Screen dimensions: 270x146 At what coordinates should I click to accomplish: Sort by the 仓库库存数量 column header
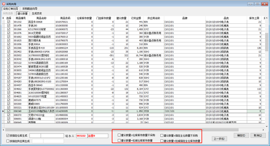tap(85, 18)
